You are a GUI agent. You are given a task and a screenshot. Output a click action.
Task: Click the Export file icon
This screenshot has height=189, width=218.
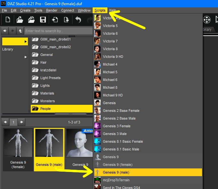66,20
